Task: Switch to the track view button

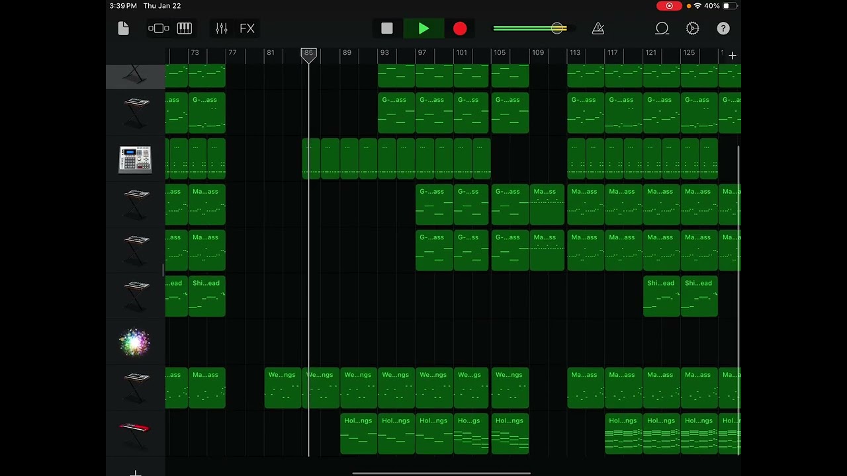Action: pos(159,28)
